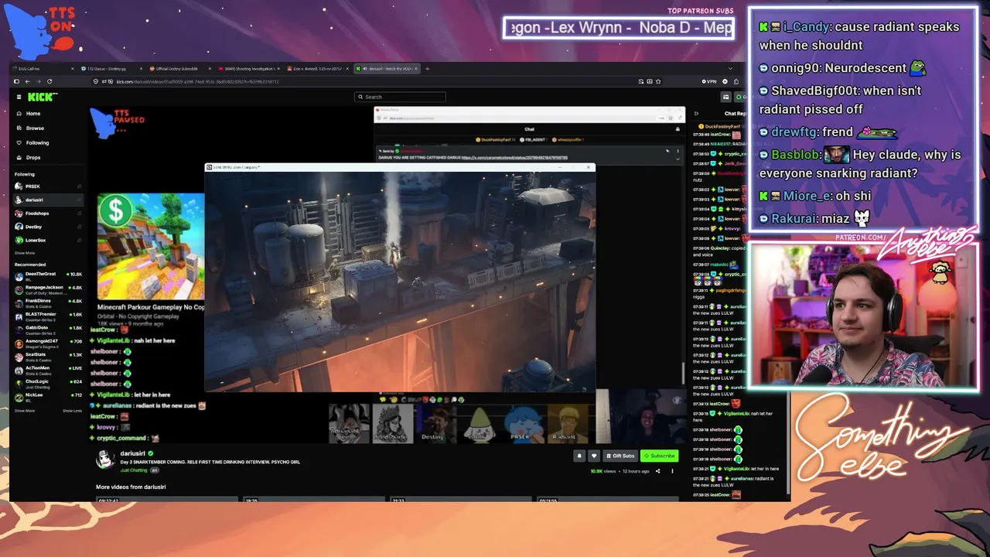Click the Minecraft Parkour Gameplay video thumbnail
Image resolution: width=990 pixels, height=557 pixels.
(x=151, y=246)
